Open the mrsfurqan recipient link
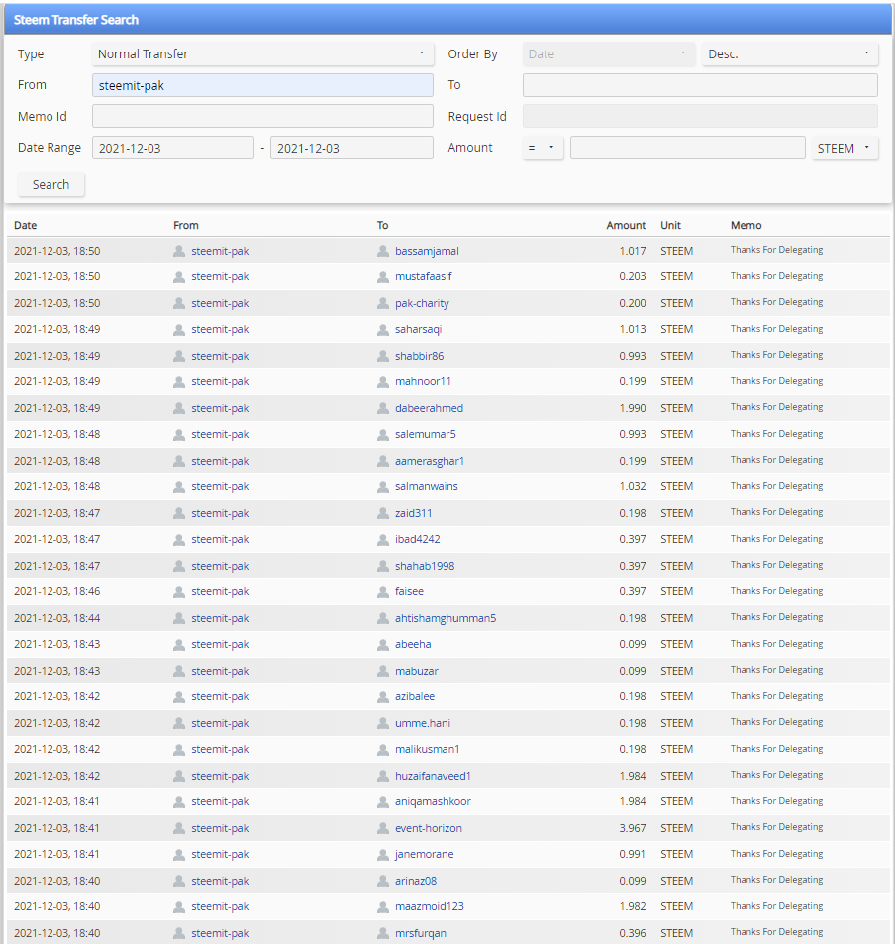895x944 pixels. 421,933
